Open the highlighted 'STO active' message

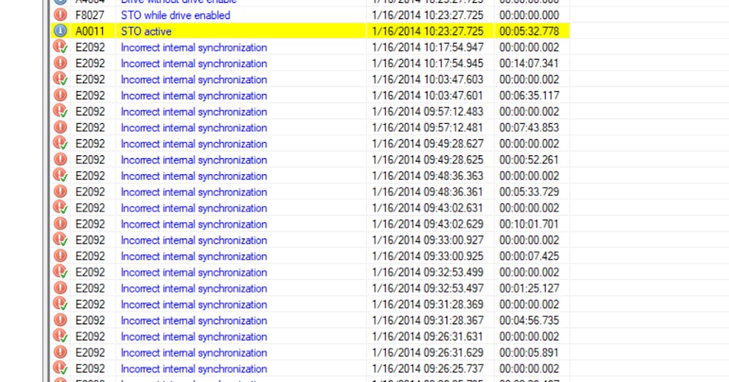tap(146, 31)
